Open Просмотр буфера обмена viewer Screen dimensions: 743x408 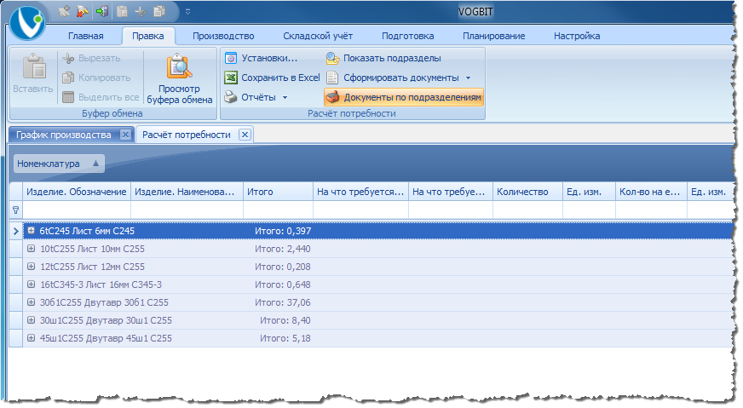tap(179, 78)
